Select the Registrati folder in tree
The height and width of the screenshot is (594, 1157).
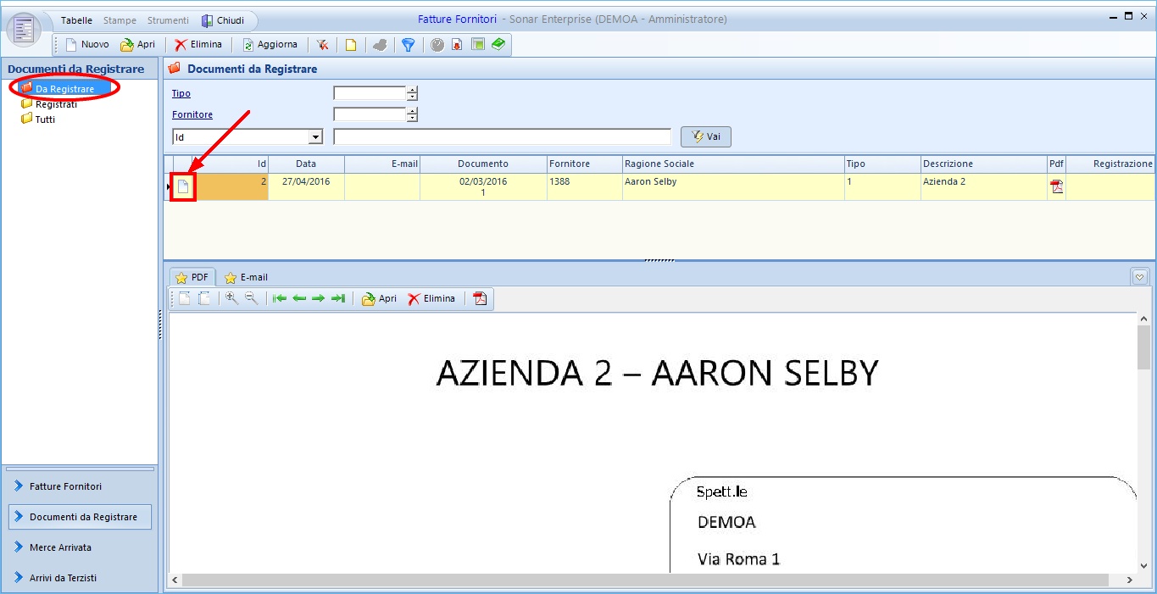point(56,104)
